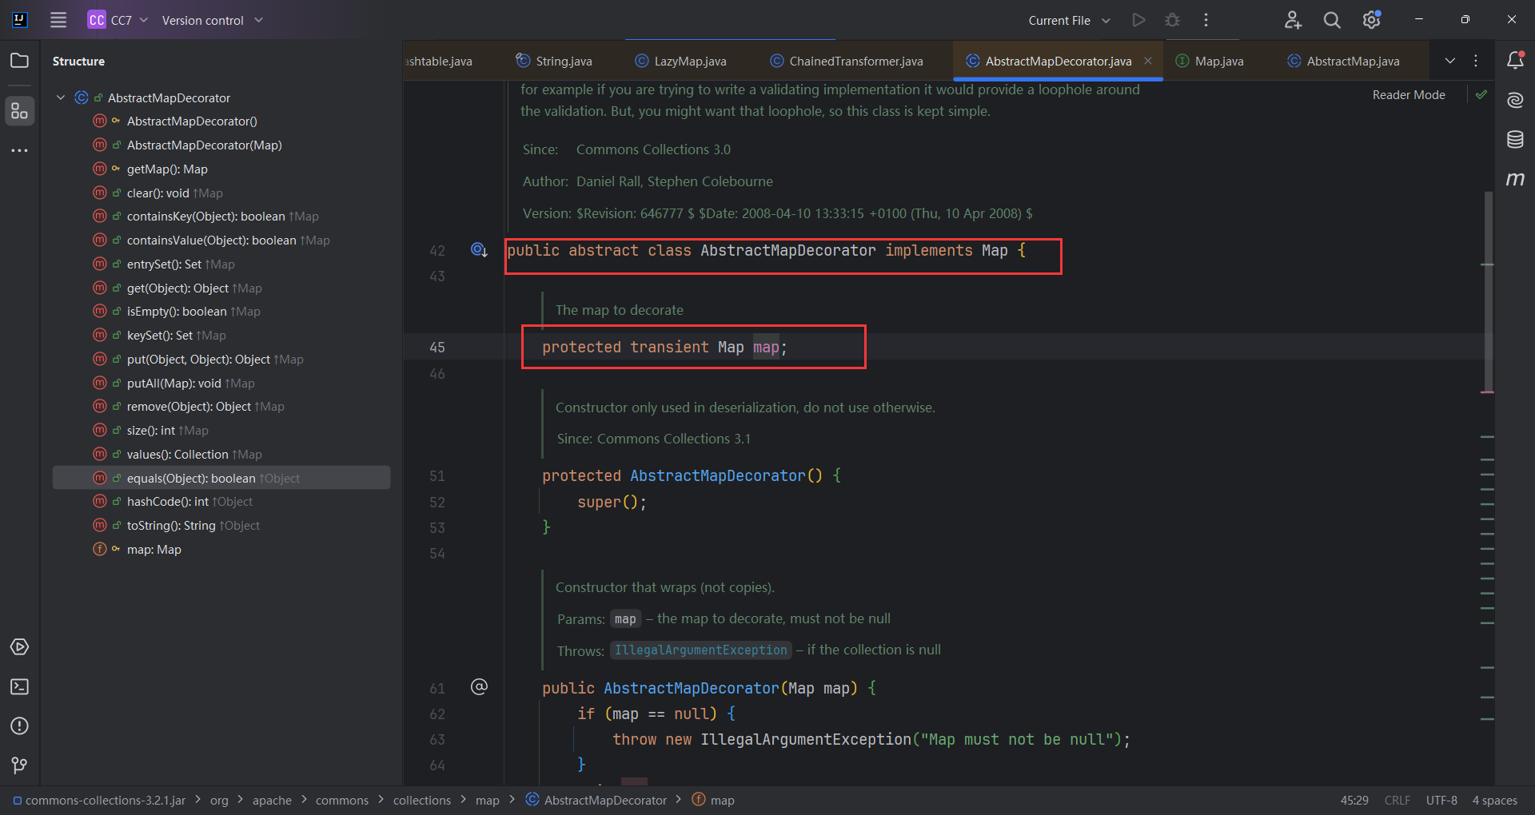The image size is (1535, 815).
Task: Open the main hamburger menu
Action: (58, 20)
